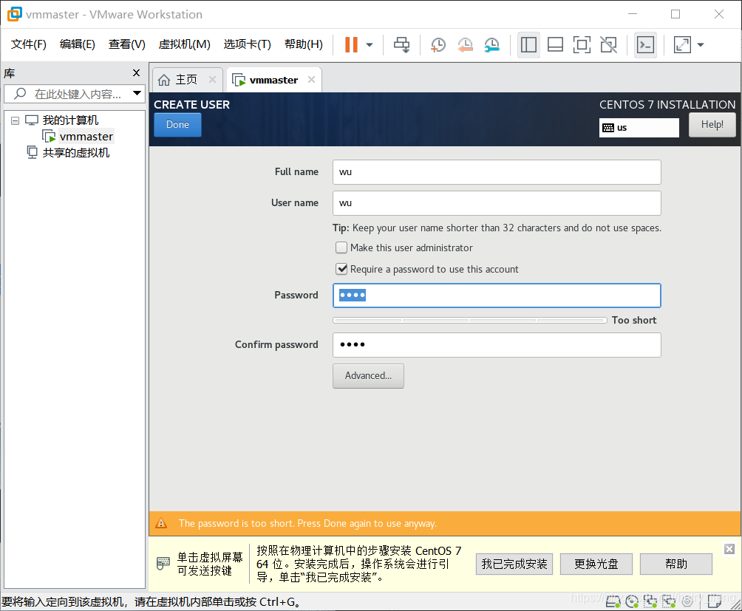Open the Advanced... user settings button
The height and width of the screenshot is (611, 742).
368,376
